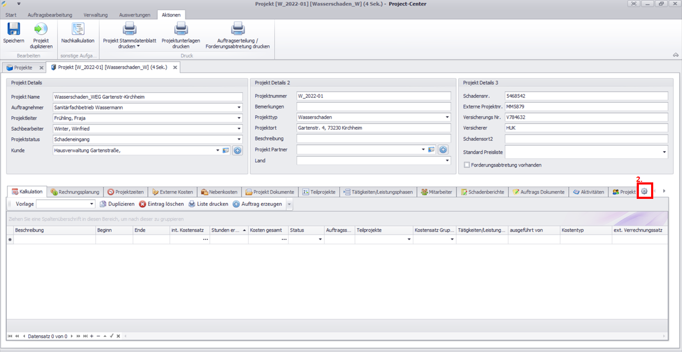682x352 pixels.
Task: Open the Projekttyp dropdown
Action: coord(446,118)
